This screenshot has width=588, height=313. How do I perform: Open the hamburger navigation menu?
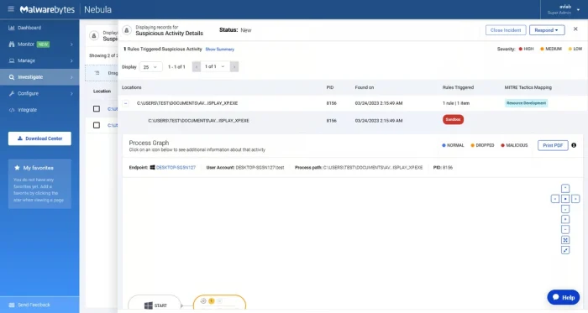click(x=11, y=9)
